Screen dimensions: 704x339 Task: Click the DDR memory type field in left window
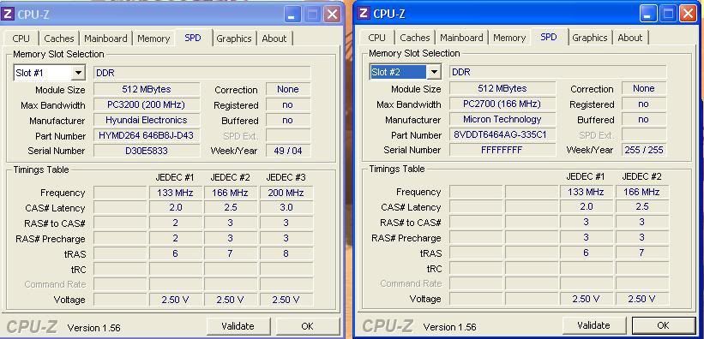coord(202,73)
